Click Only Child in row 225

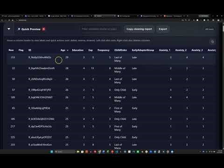[x=120, y=137]
